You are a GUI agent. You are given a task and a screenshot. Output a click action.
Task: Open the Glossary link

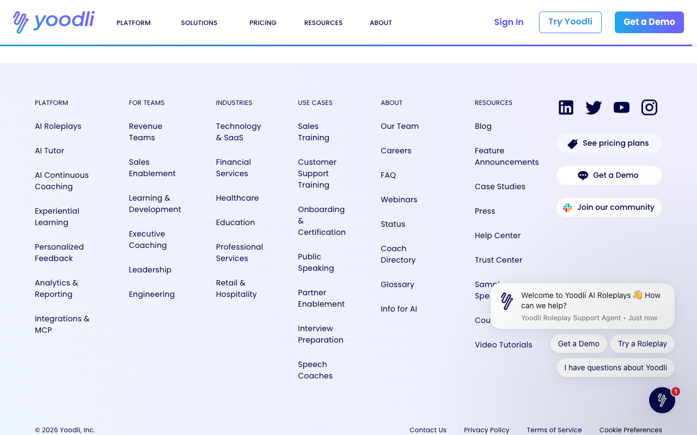pos(398,284)
